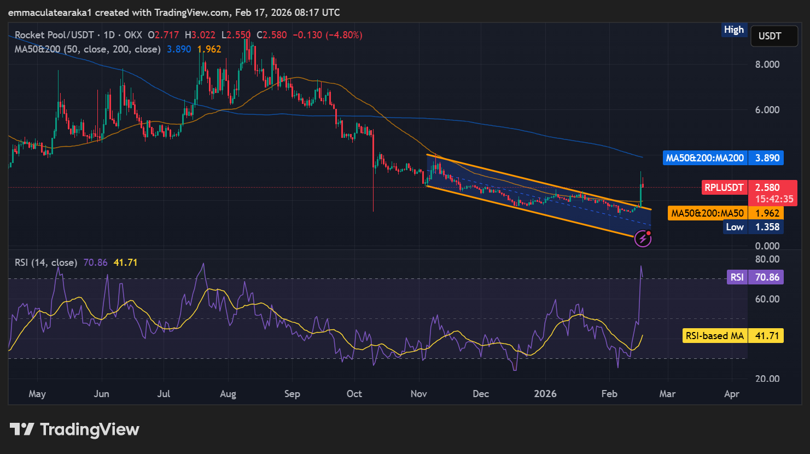Click the TradingView logo at bottom left
This screenshot has height=454, width=810.
pyautogui.click(x=74, y=429)
